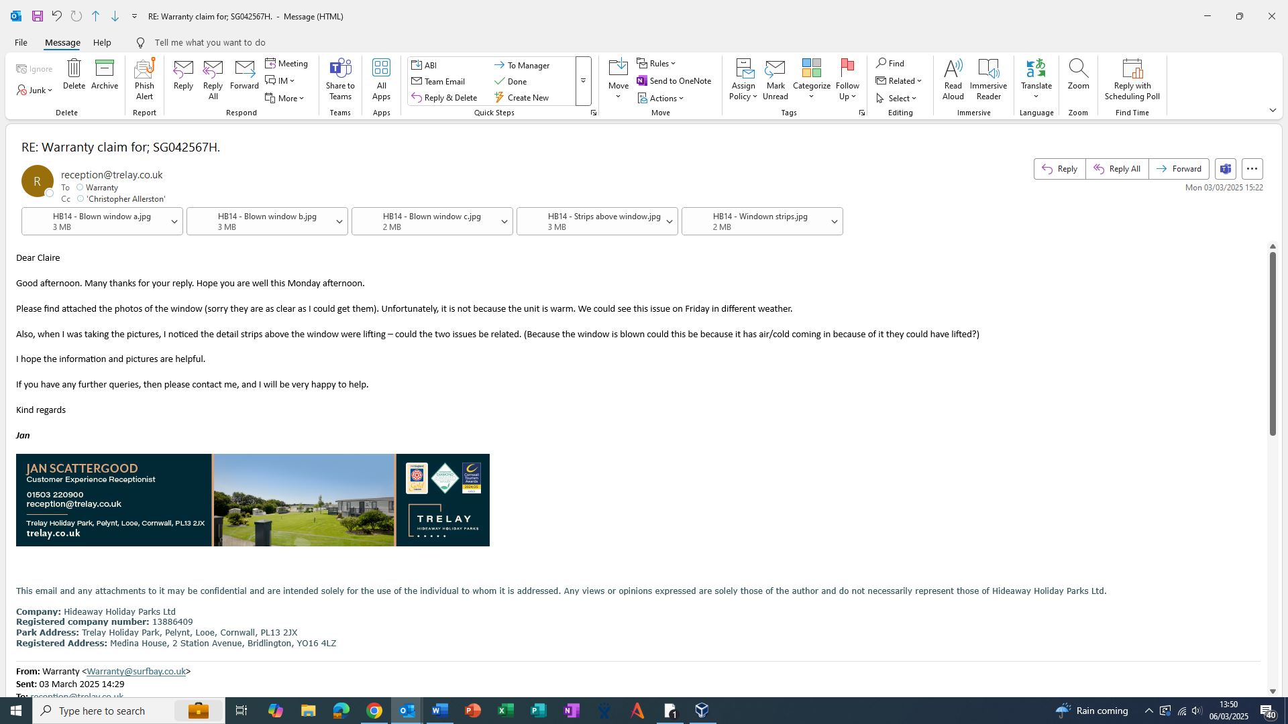Open the Warranty@surfbay.co.uk email link
This screenshot has width=1288, height=724.
tap(136, 671)
